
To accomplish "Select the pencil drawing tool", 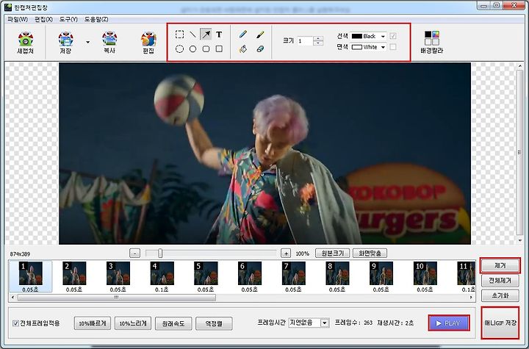I will (x=243, y=35).
